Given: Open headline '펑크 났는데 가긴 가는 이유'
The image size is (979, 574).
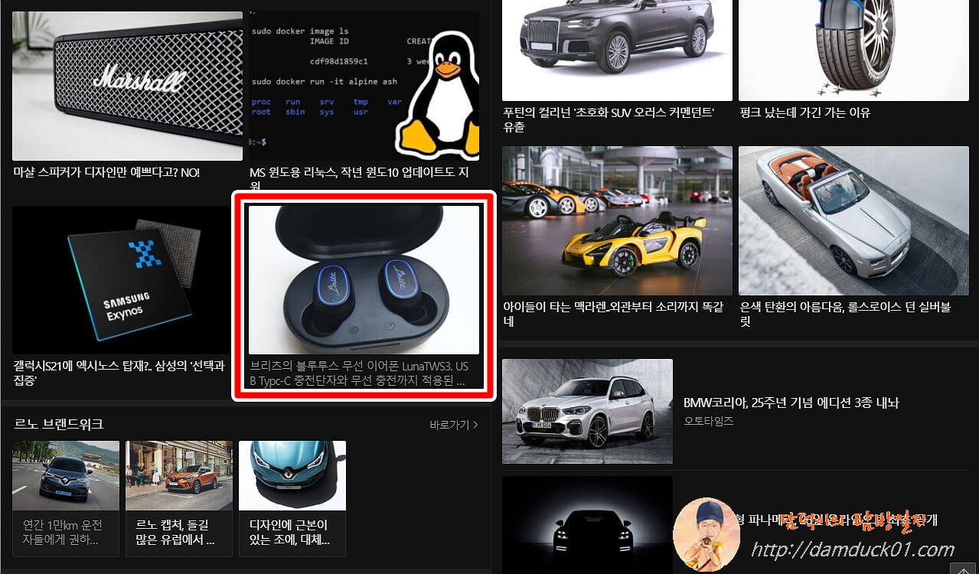Looking at the screenshot, I should 805,113.
